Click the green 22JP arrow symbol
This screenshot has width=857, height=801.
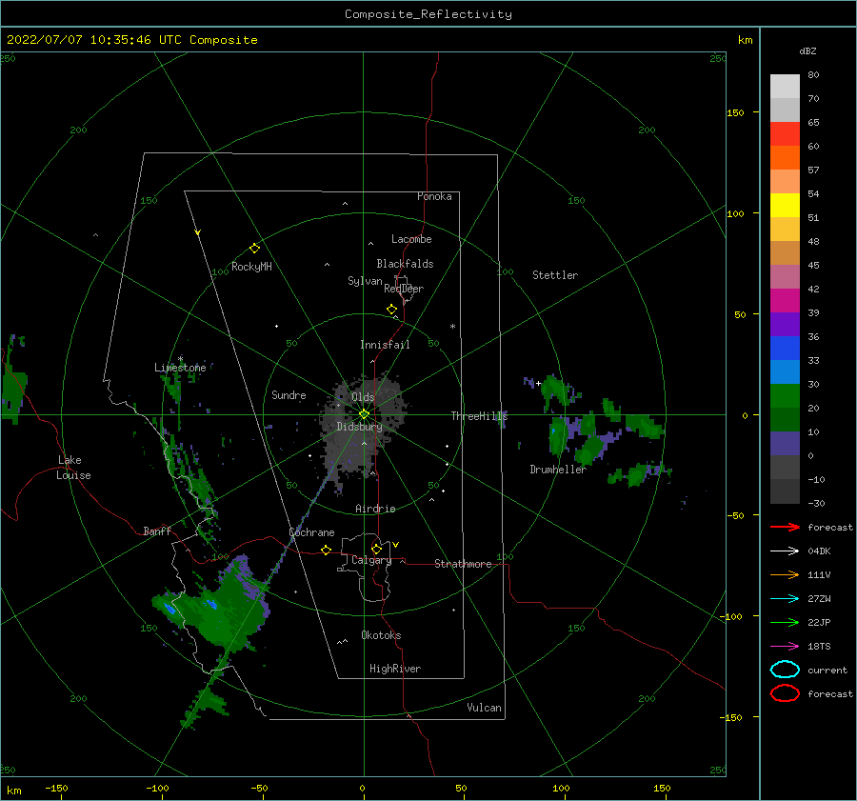[785, 622]
